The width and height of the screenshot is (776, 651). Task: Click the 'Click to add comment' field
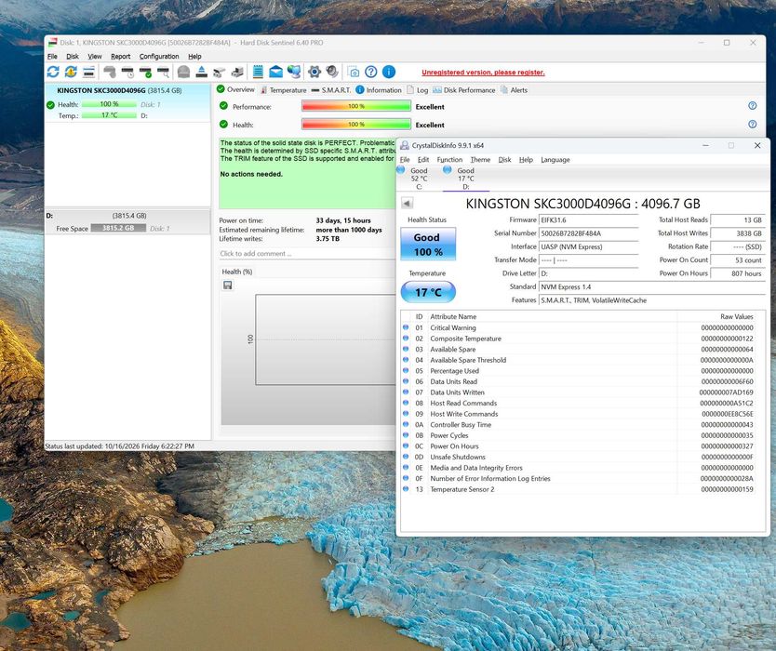tap(307, 253)
